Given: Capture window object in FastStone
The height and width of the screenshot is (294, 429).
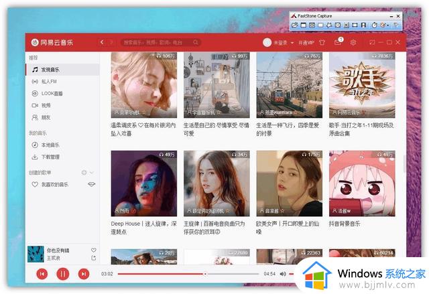Looking at the screenshot, I should tap(312, 25).
